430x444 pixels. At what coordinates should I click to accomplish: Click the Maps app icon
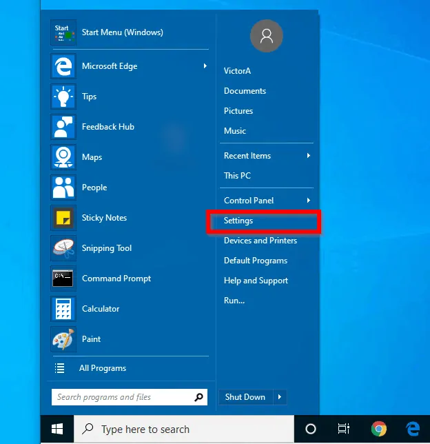pyautogui.click(x=63, y=157)
